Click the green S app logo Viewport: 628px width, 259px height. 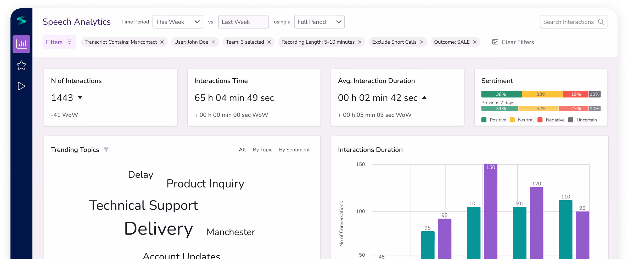21,20
